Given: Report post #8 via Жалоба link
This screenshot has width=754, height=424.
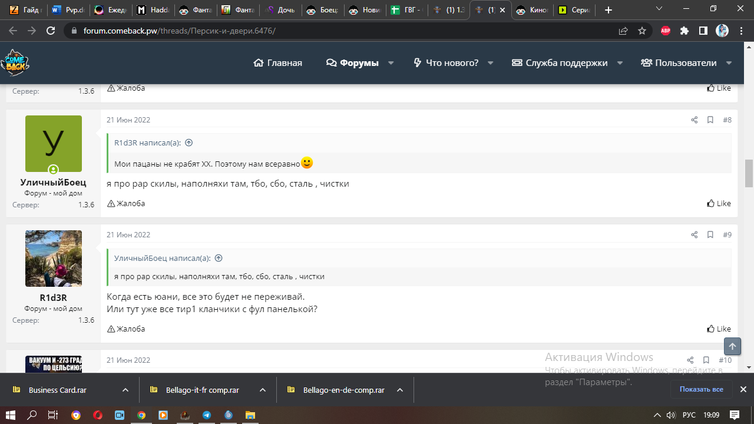Looking at the screenshot, I should [x=126, y=204].
